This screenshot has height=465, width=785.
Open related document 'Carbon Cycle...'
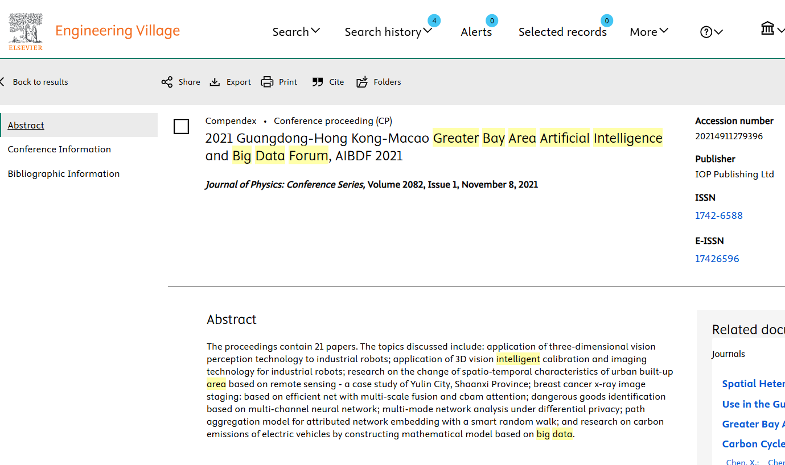[x=753, y=444]
